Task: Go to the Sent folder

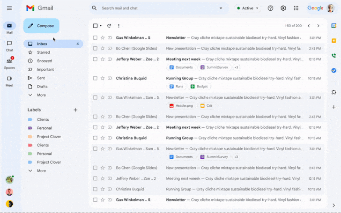Action: (41, 78)
